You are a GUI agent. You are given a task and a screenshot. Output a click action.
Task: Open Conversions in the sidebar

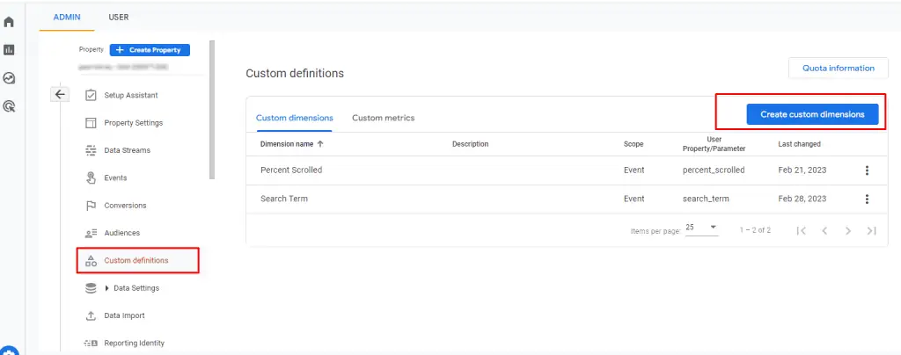pos(125,206)
